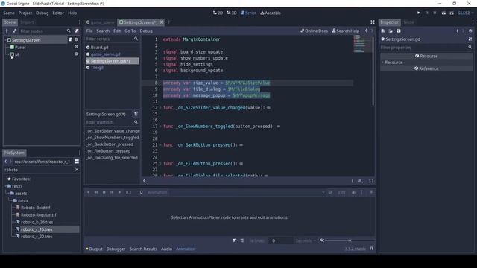Load a resource with the Inspector folder icon
Image resolution: width=477 pixels, height=268 pixels.
391,31
